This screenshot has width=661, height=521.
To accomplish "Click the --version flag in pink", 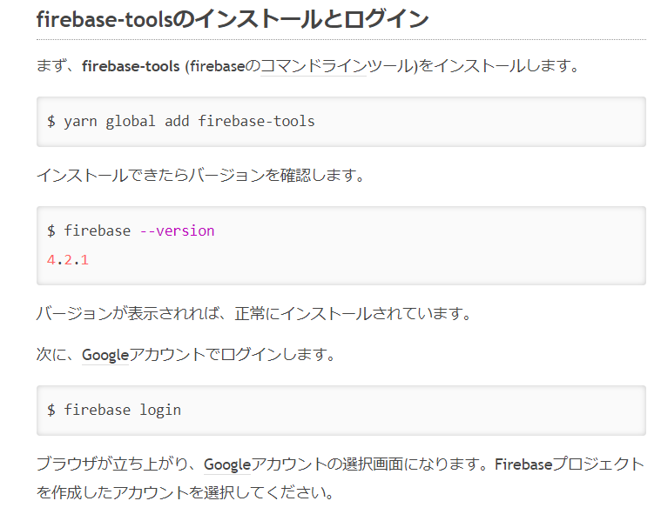I will coord(177,230).
